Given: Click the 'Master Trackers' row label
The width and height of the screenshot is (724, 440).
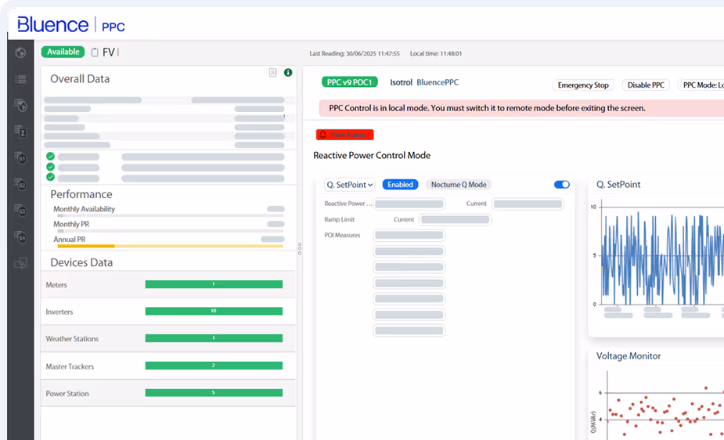Looking at the screenshot, I should coord(70,366).
